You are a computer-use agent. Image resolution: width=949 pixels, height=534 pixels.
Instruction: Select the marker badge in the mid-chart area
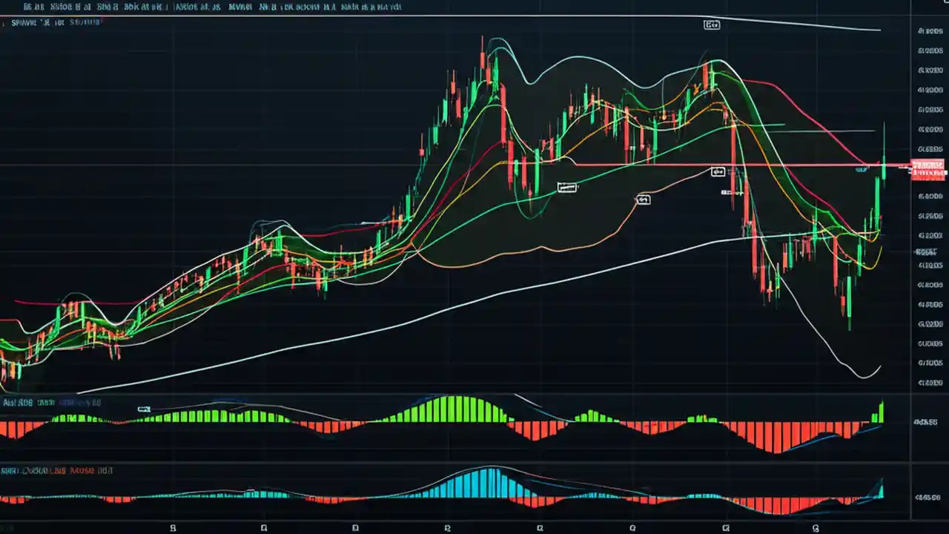(x=644, y=200)
